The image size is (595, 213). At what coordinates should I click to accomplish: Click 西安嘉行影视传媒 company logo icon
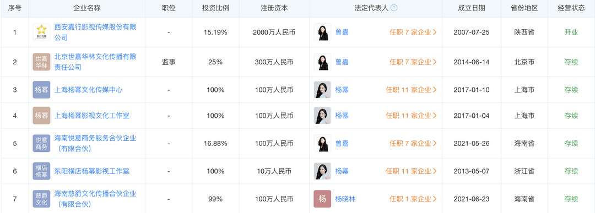tap(41, 32)
